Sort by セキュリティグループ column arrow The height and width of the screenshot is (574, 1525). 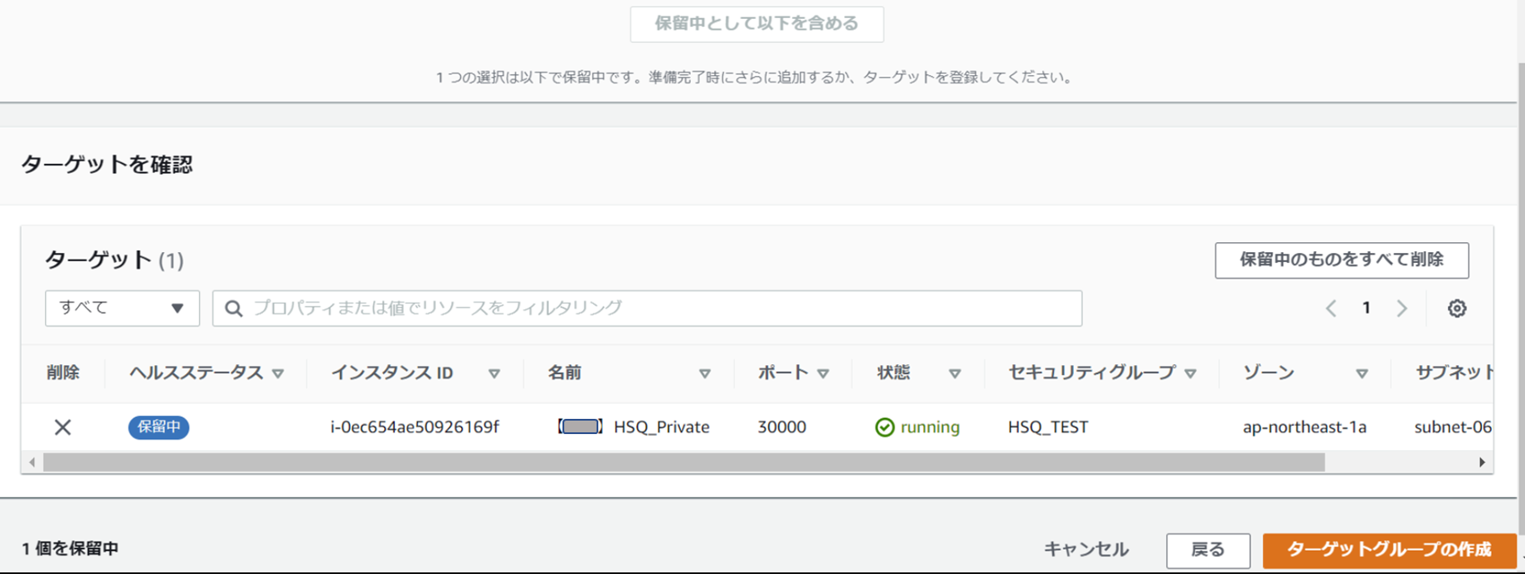tap(1190, 373)
